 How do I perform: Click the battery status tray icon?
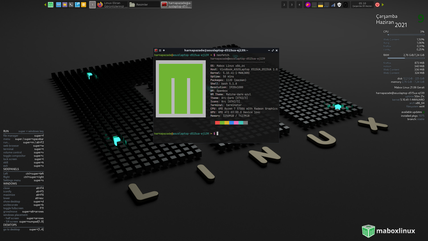tap(346, 5)
